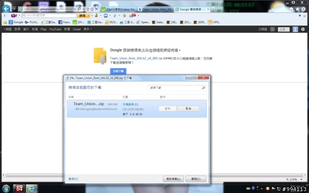Click the Google bar settings gear icon
The height and width of the screenshot is (193, 309).
pos(303,29)
